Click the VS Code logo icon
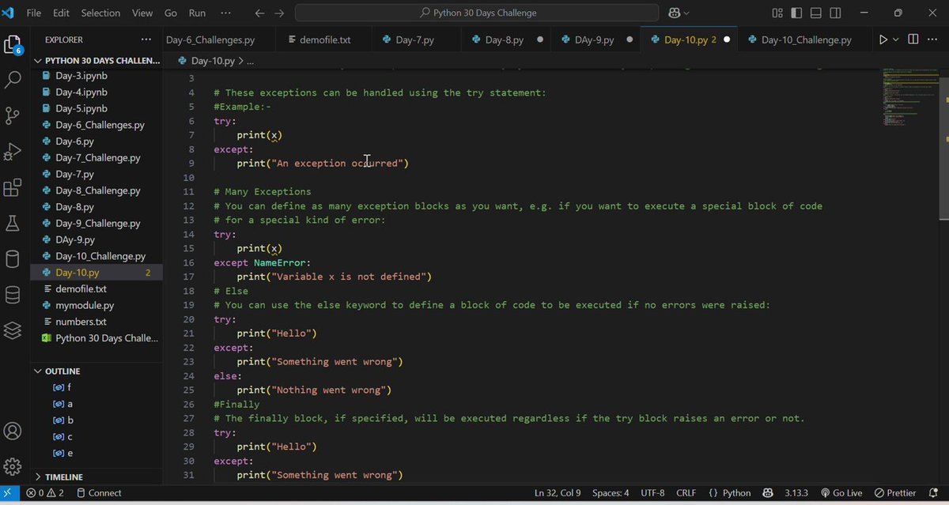The height and width of the screenshot is (505, 949). click(x=9, y=13)
